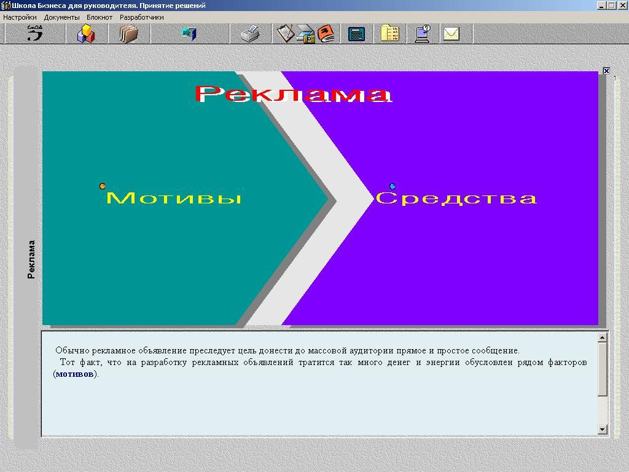This screenshot has width=629, height=472.
Task: Open the Настройки menu
Action: [x=20, y=17]
